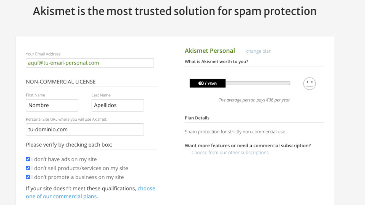Click the NON-COMMERCIAL LICENSE heading
Viewport: 365px width, 205px height.
click(61, 82)
